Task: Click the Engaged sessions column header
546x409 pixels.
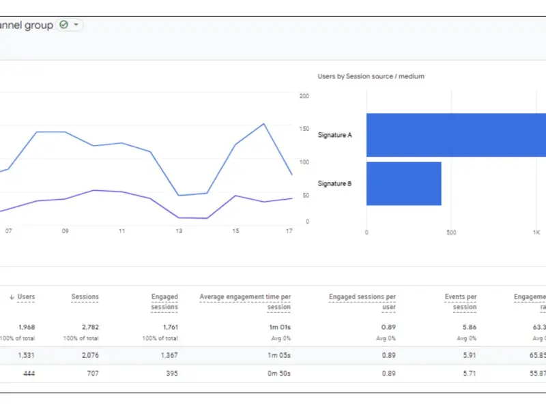Action: click(x=164, y=301)
